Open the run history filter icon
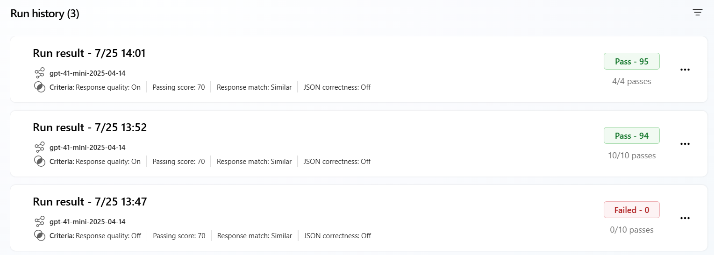This screenshot has height=255, width=714. 697,13
